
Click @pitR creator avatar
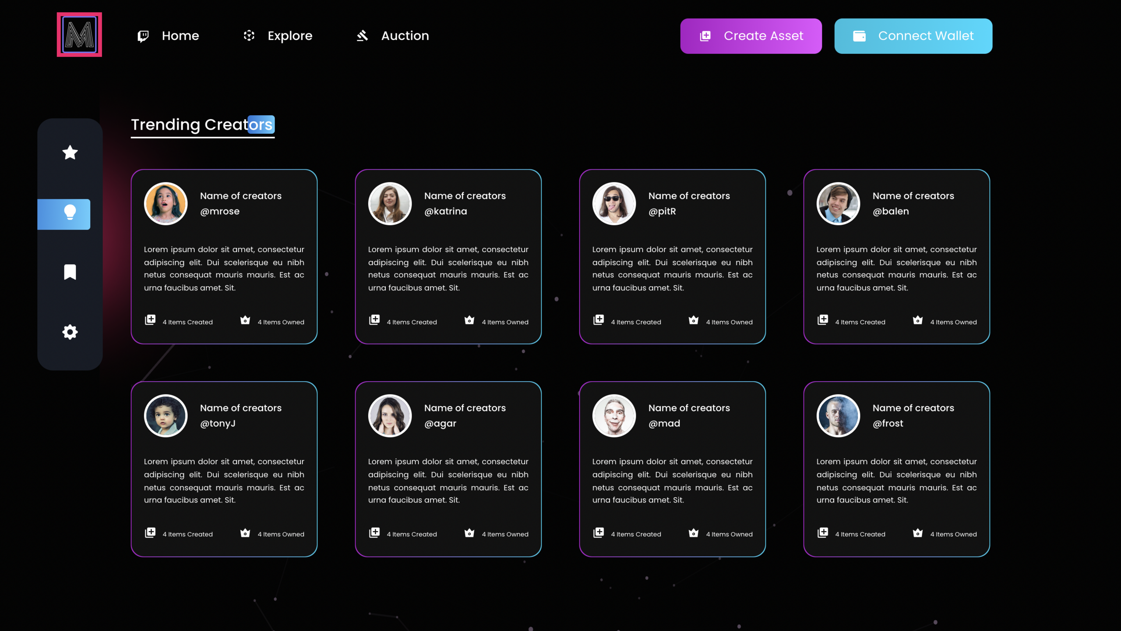[x=614, y=204]
